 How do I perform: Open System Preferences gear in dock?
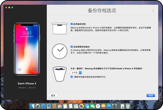(114, 106)
